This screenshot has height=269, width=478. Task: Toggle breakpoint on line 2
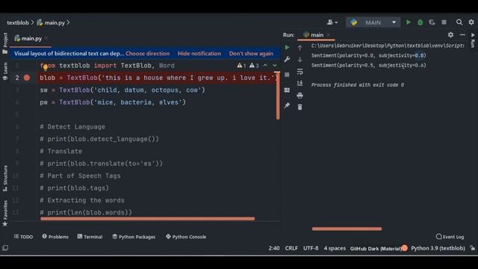coord(27,78)
